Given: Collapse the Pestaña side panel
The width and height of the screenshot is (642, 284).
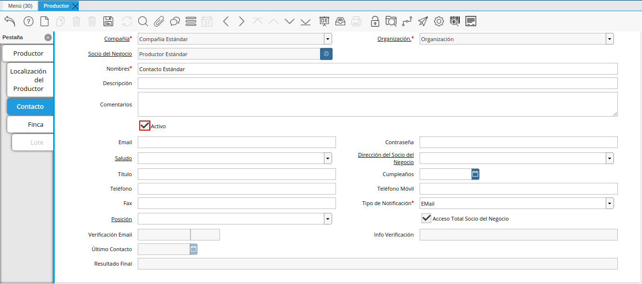Looking at the screenshot, I should point(48,38).
